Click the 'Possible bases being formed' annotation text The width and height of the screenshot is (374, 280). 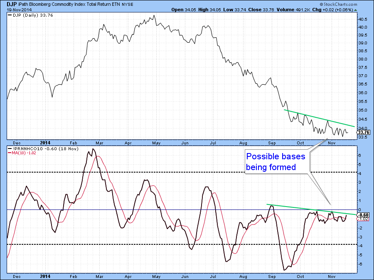point(276,162)
